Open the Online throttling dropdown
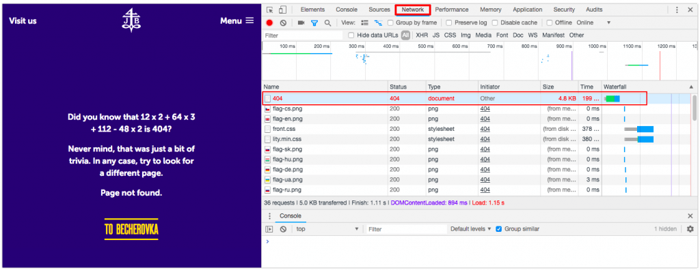 pyautogui.click(x=593, y=22)
